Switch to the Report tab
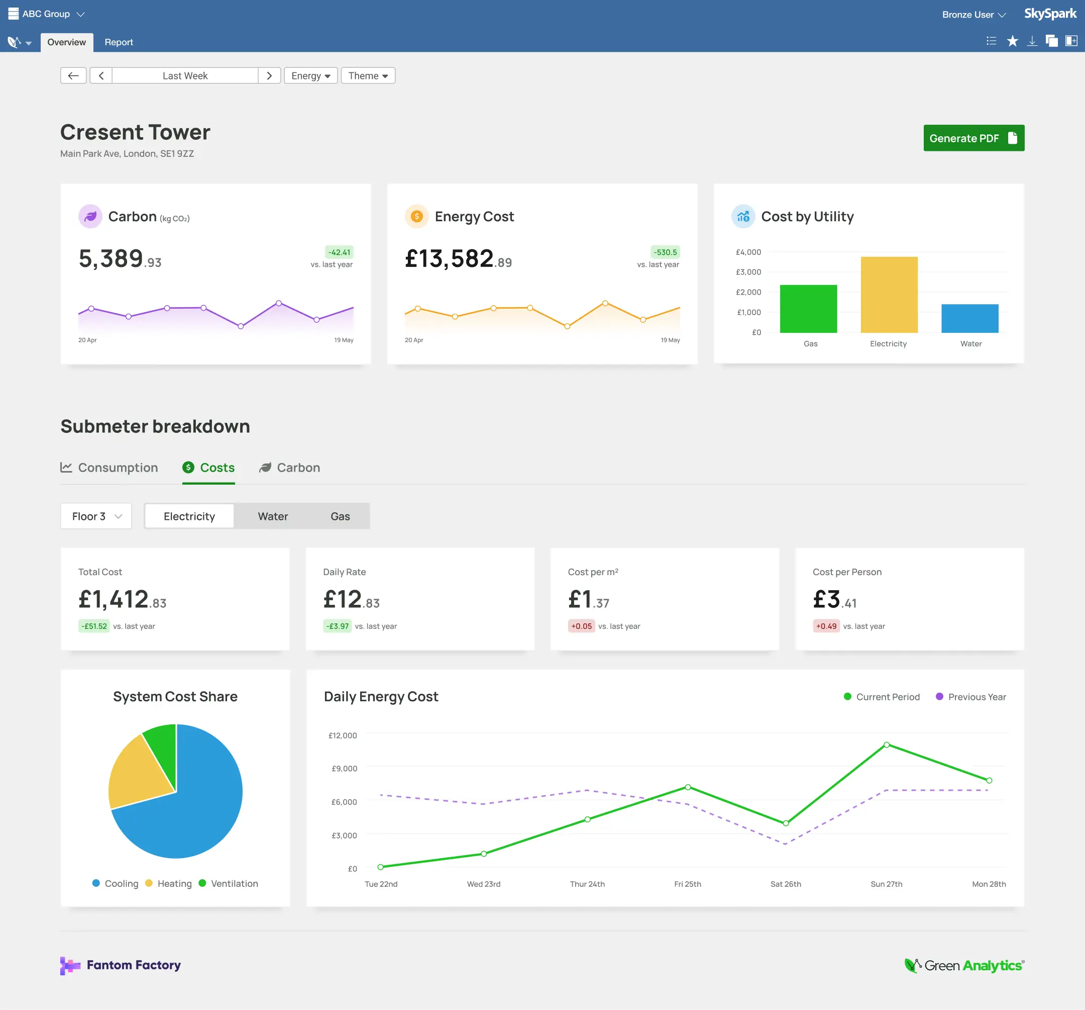Screen dimensions: 1085x1010 point(119,42)
